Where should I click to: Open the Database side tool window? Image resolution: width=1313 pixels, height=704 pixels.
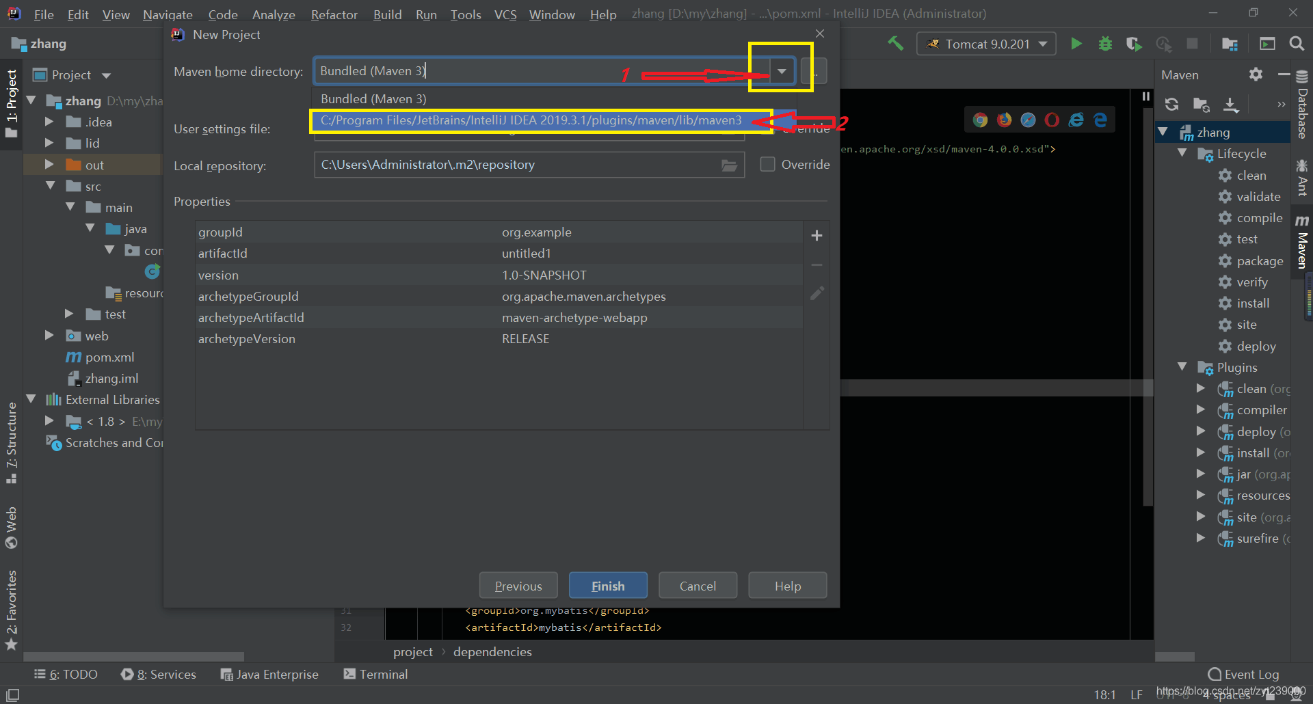point(1302,104)
